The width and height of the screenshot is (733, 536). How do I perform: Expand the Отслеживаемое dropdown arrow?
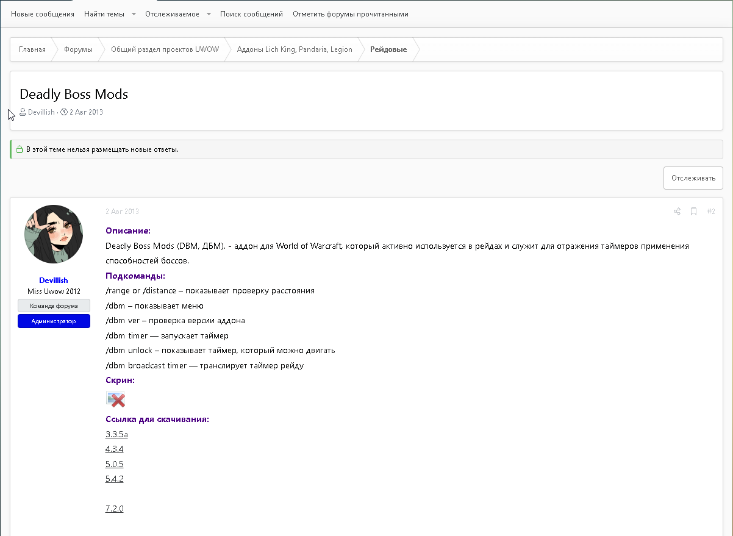(209, 14)
